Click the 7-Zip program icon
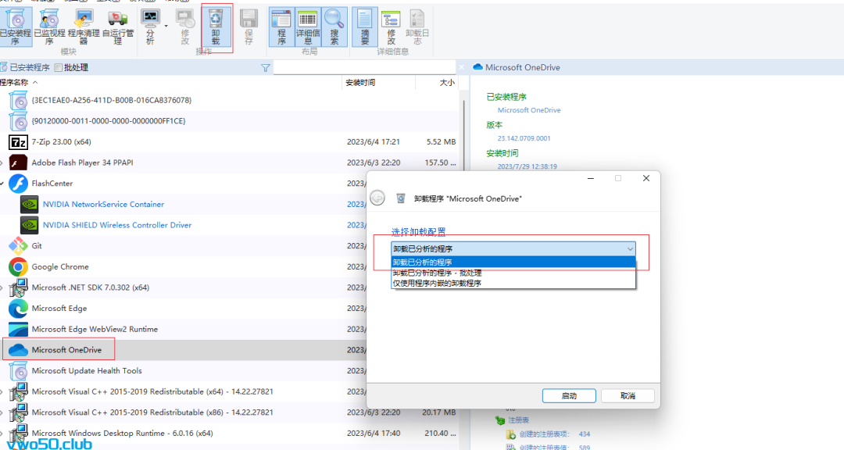The width and height of the screenshot is (844, 450). pos(18,142)
